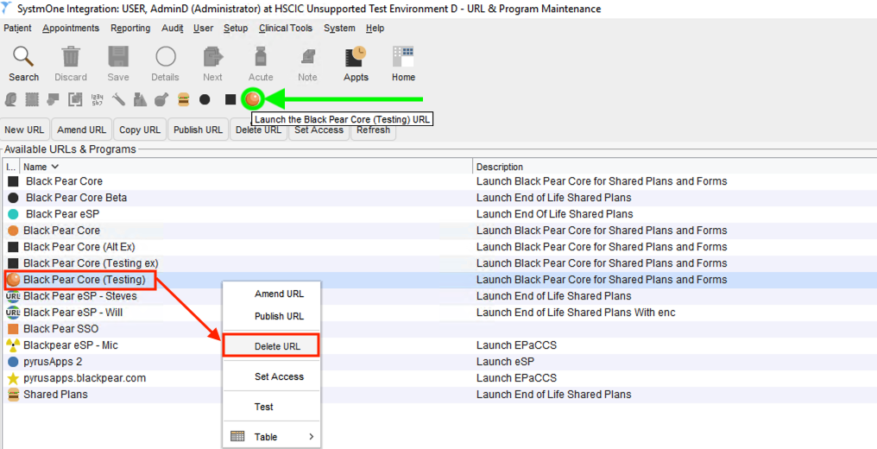Click the Acute bottle icon
This screenshot has width=877, height=449.
coord(261,57)
